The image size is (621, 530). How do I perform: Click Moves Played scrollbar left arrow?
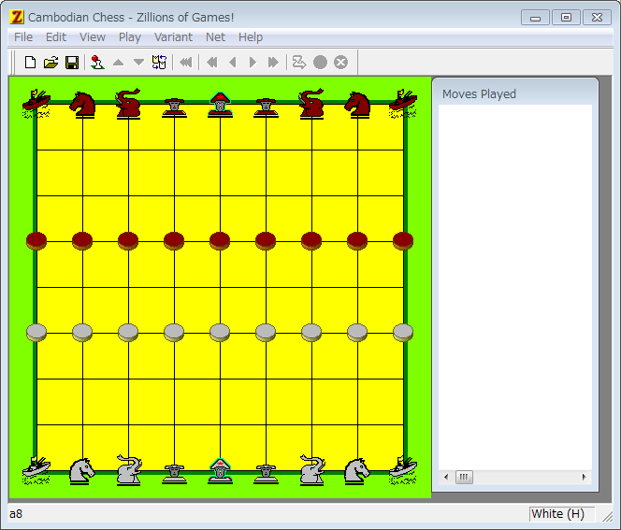pos(446,477)
